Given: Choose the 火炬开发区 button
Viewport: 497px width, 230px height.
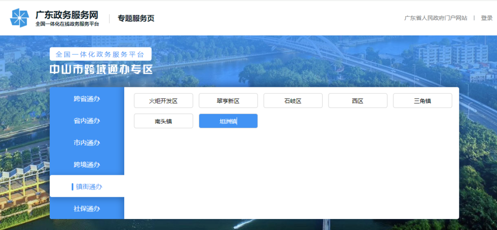Looking at the screenshot, I should click(x=163, y=101).
